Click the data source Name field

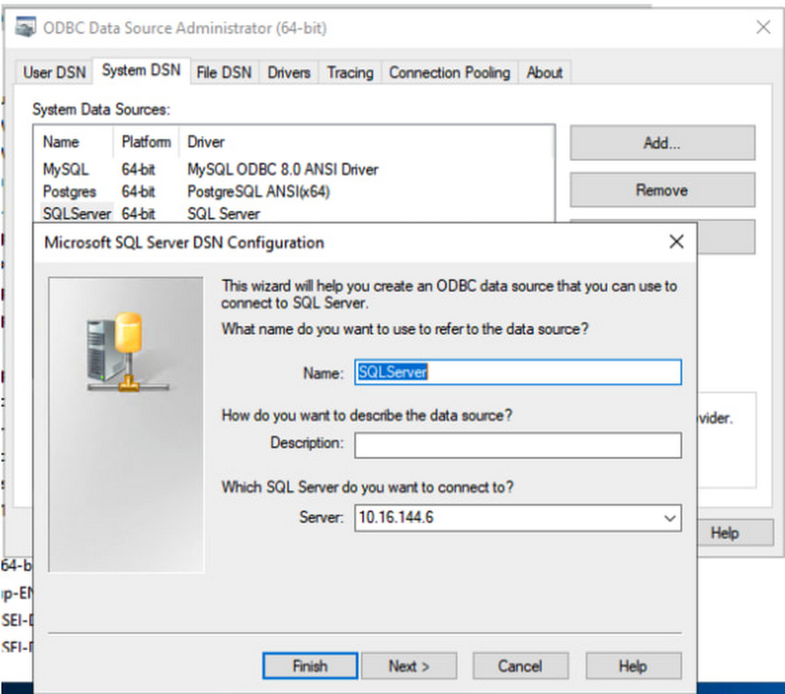517,372
